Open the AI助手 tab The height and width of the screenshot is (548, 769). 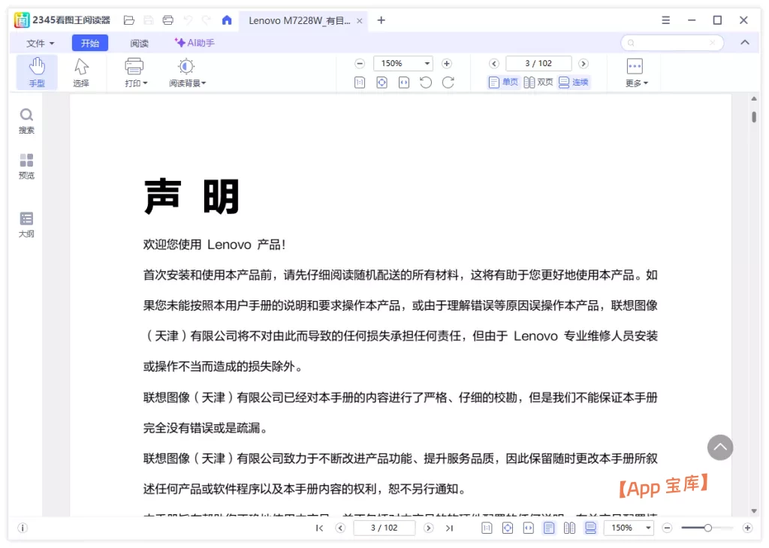click(195, 43)
